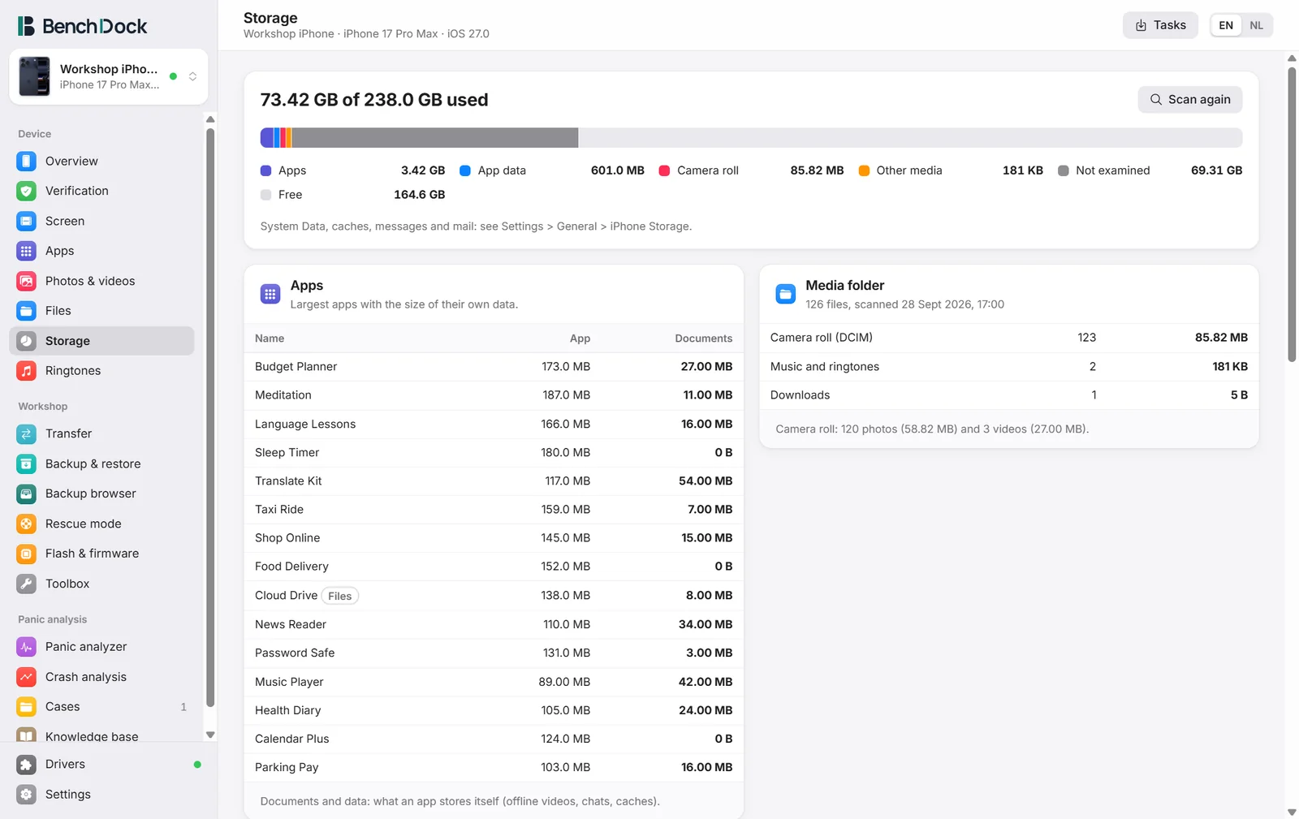Open Photos & videos menu item
1299x819 pixels.
tap(101, 281)
